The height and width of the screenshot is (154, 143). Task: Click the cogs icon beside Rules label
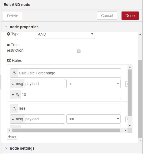click(9, 60)
